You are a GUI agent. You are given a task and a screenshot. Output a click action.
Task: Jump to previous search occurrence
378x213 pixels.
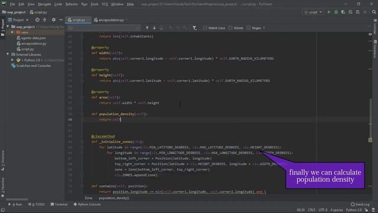coord(147,28)
